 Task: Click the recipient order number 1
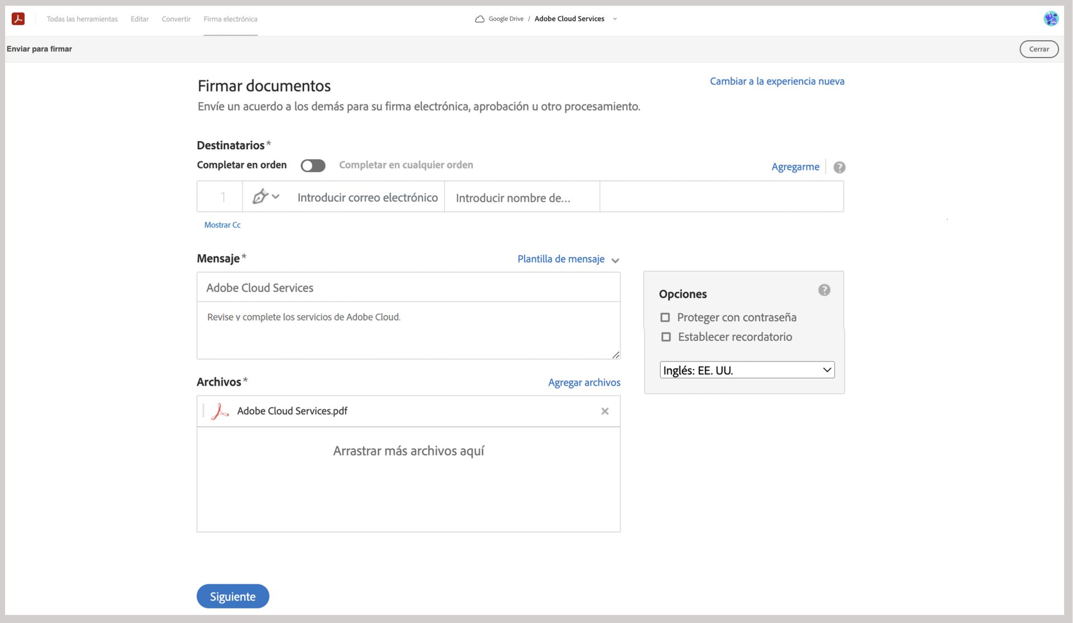222,197
